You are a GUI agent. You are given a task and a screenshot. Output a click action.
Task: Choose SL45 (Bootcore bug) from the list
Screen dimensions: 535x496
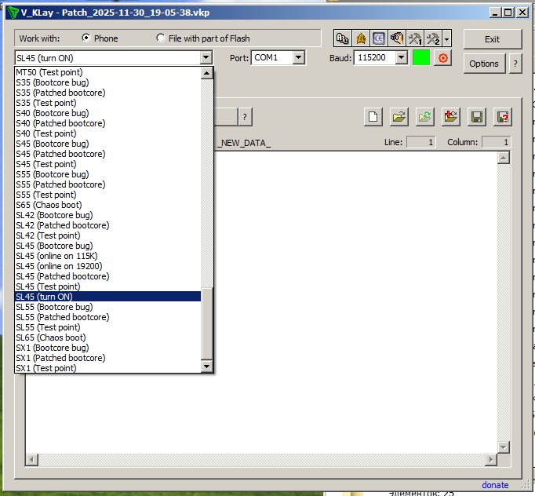click(x=52, y=246)
